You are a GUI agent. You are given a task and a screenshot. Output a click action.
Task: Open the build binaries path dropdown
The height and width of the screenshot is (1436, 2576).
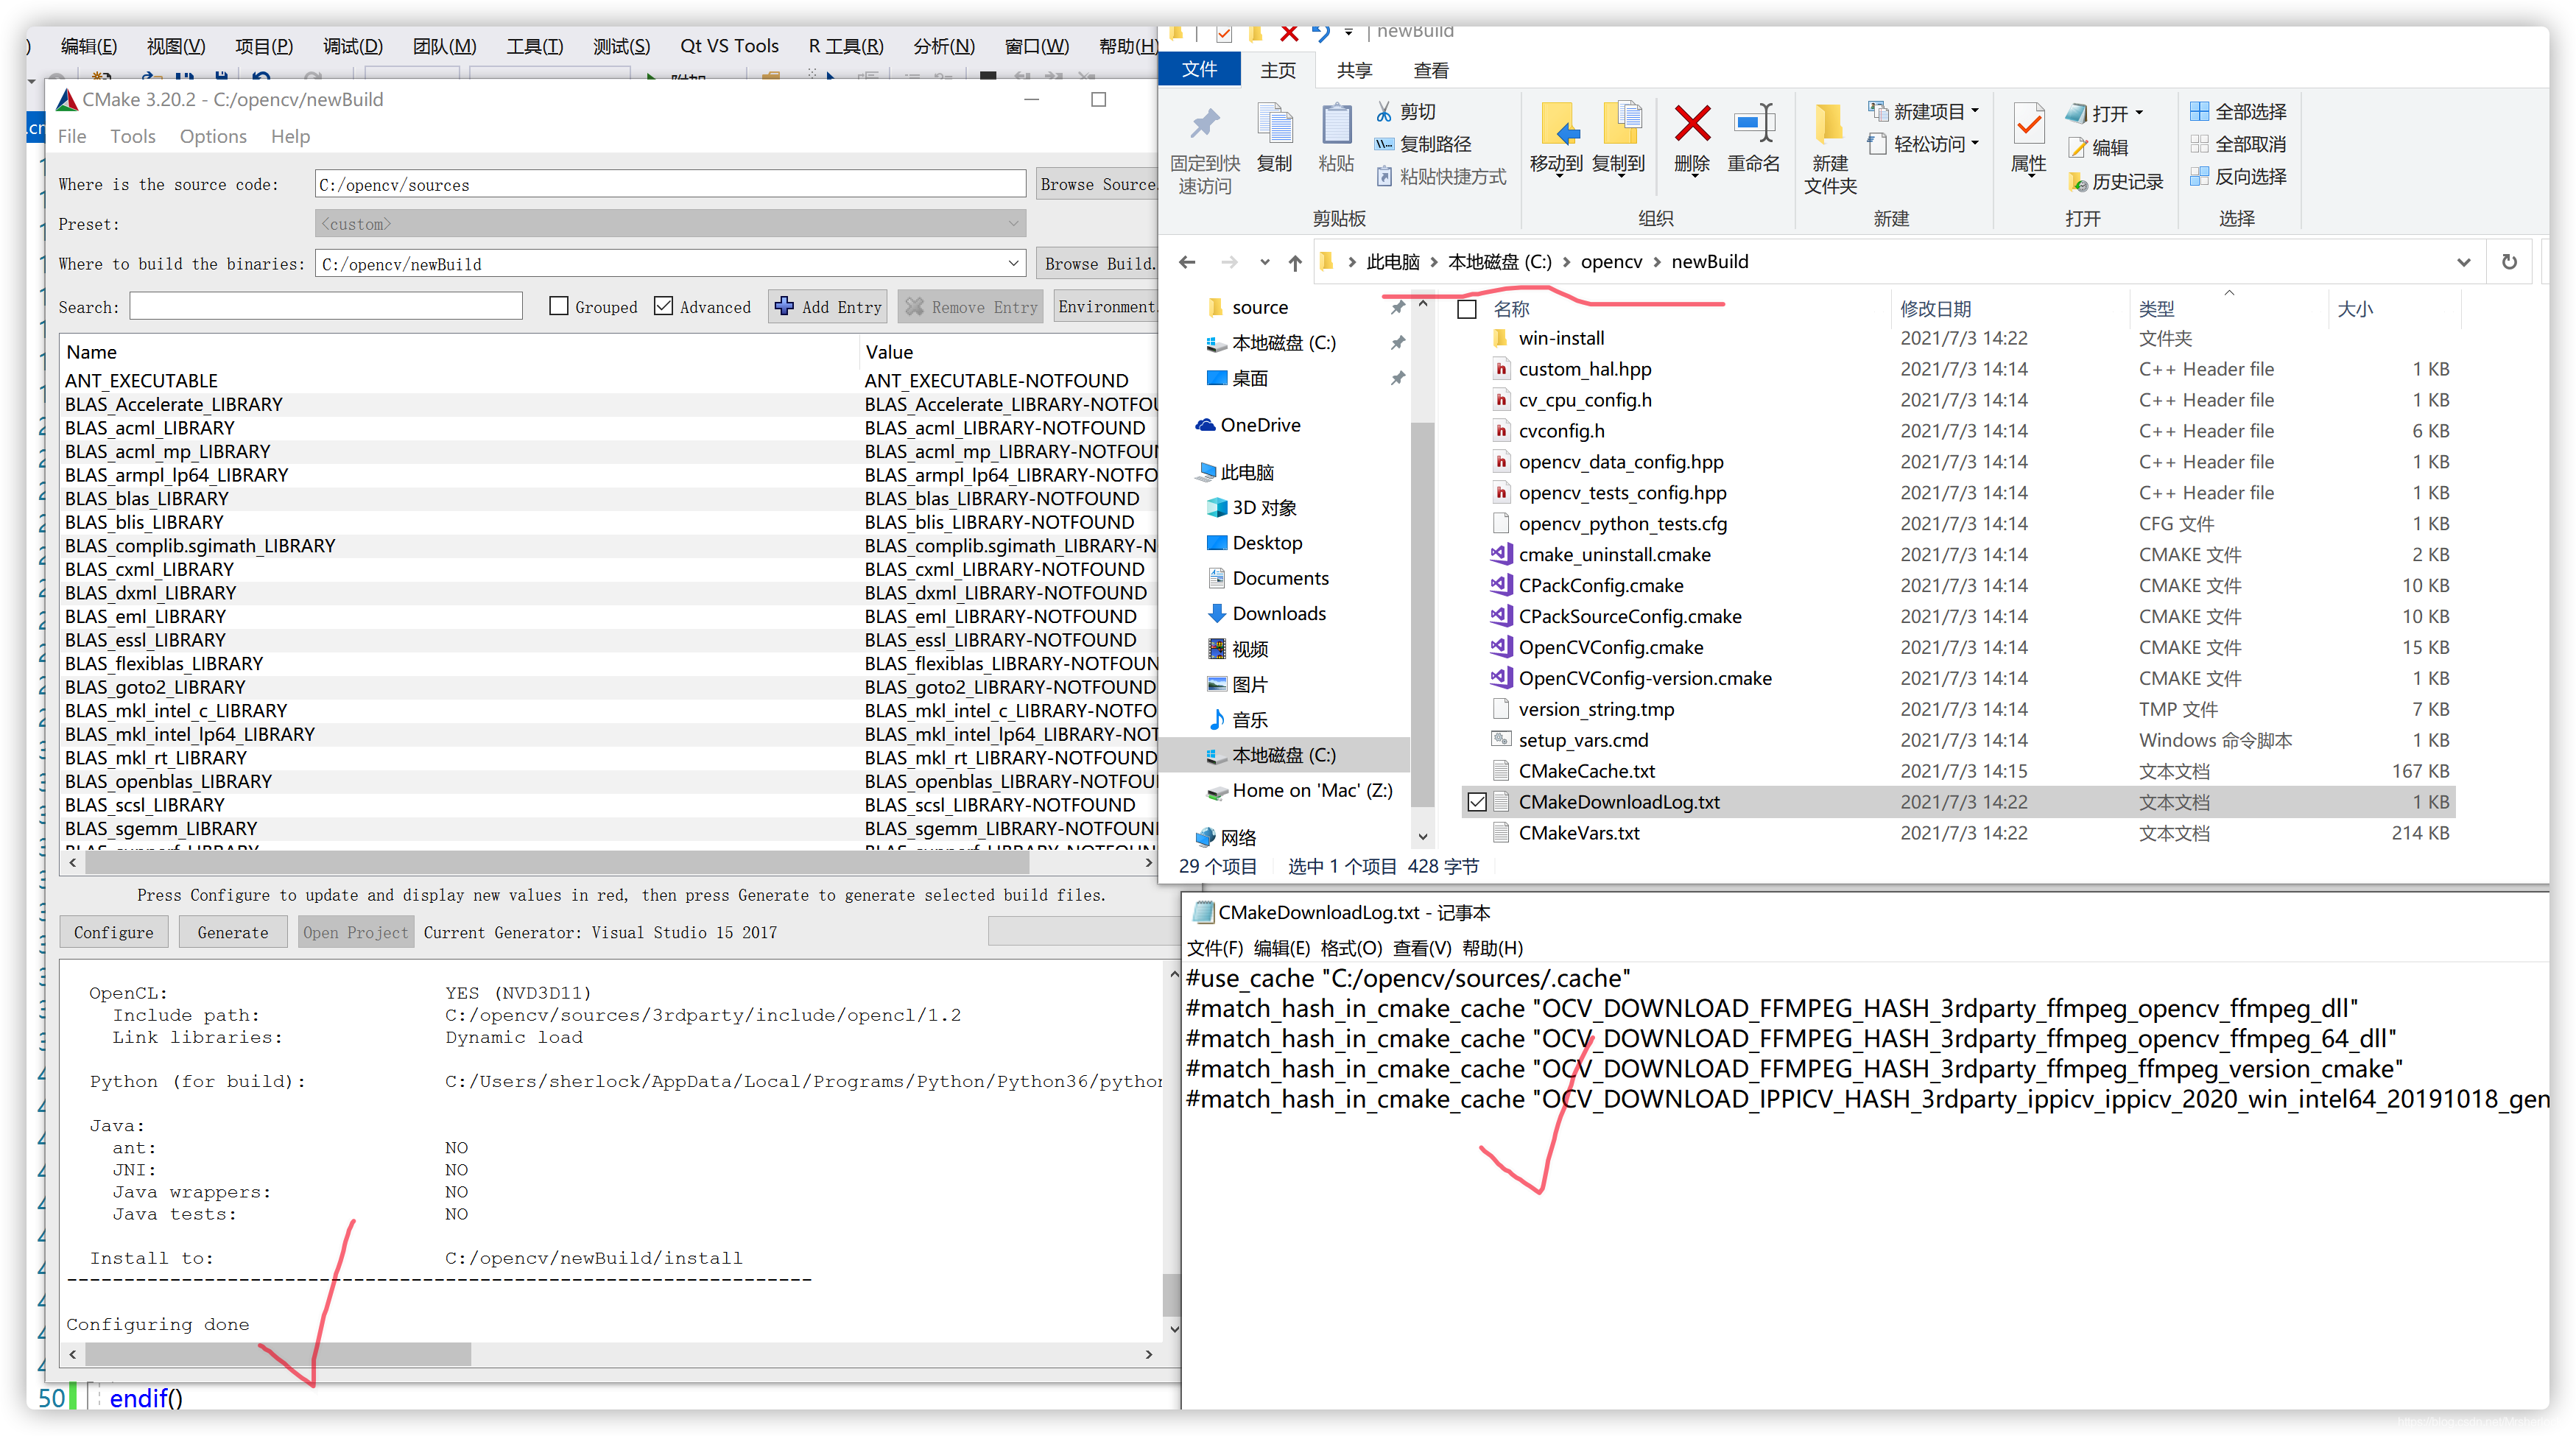1013,264
